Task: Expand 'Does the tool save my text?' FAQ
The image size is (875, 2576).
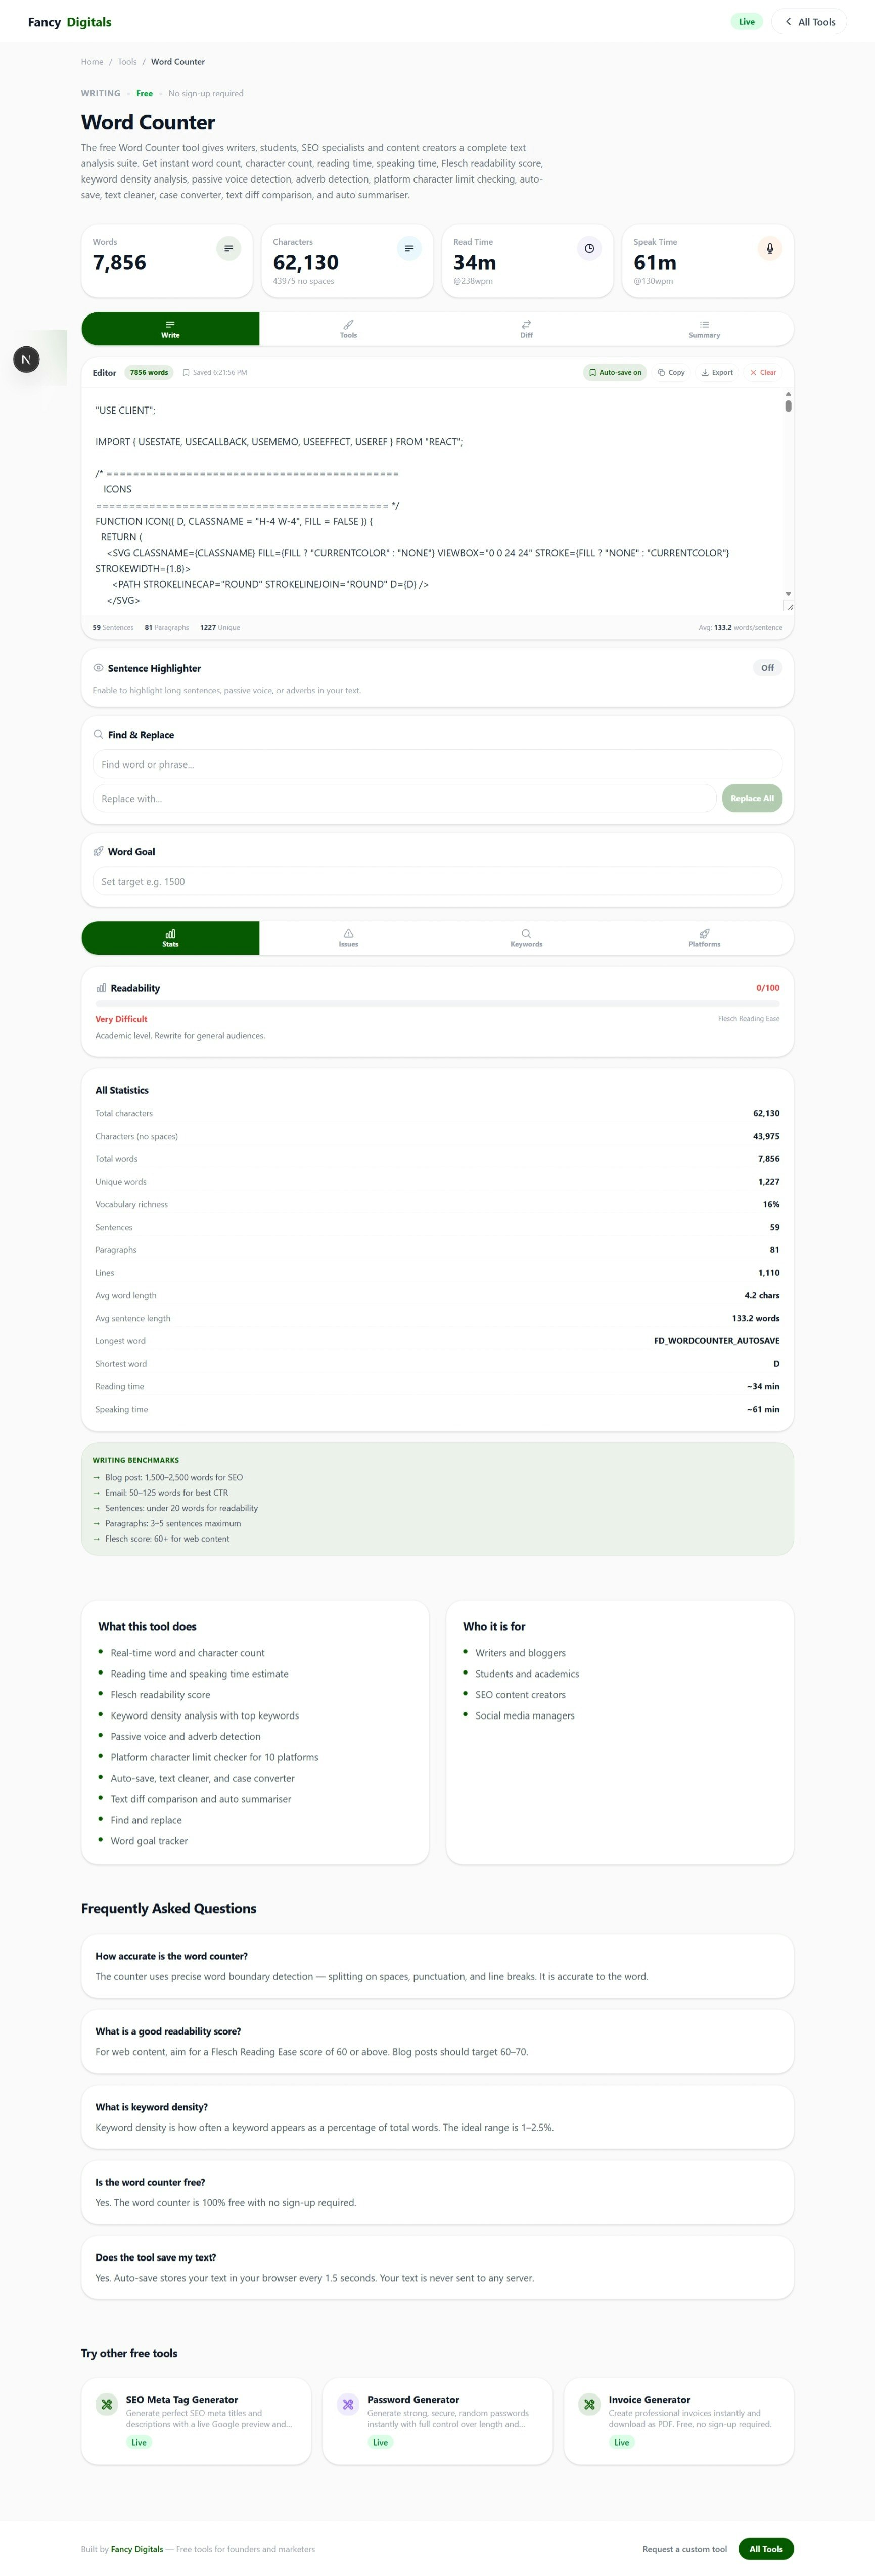Action: tap(437, 2268)
